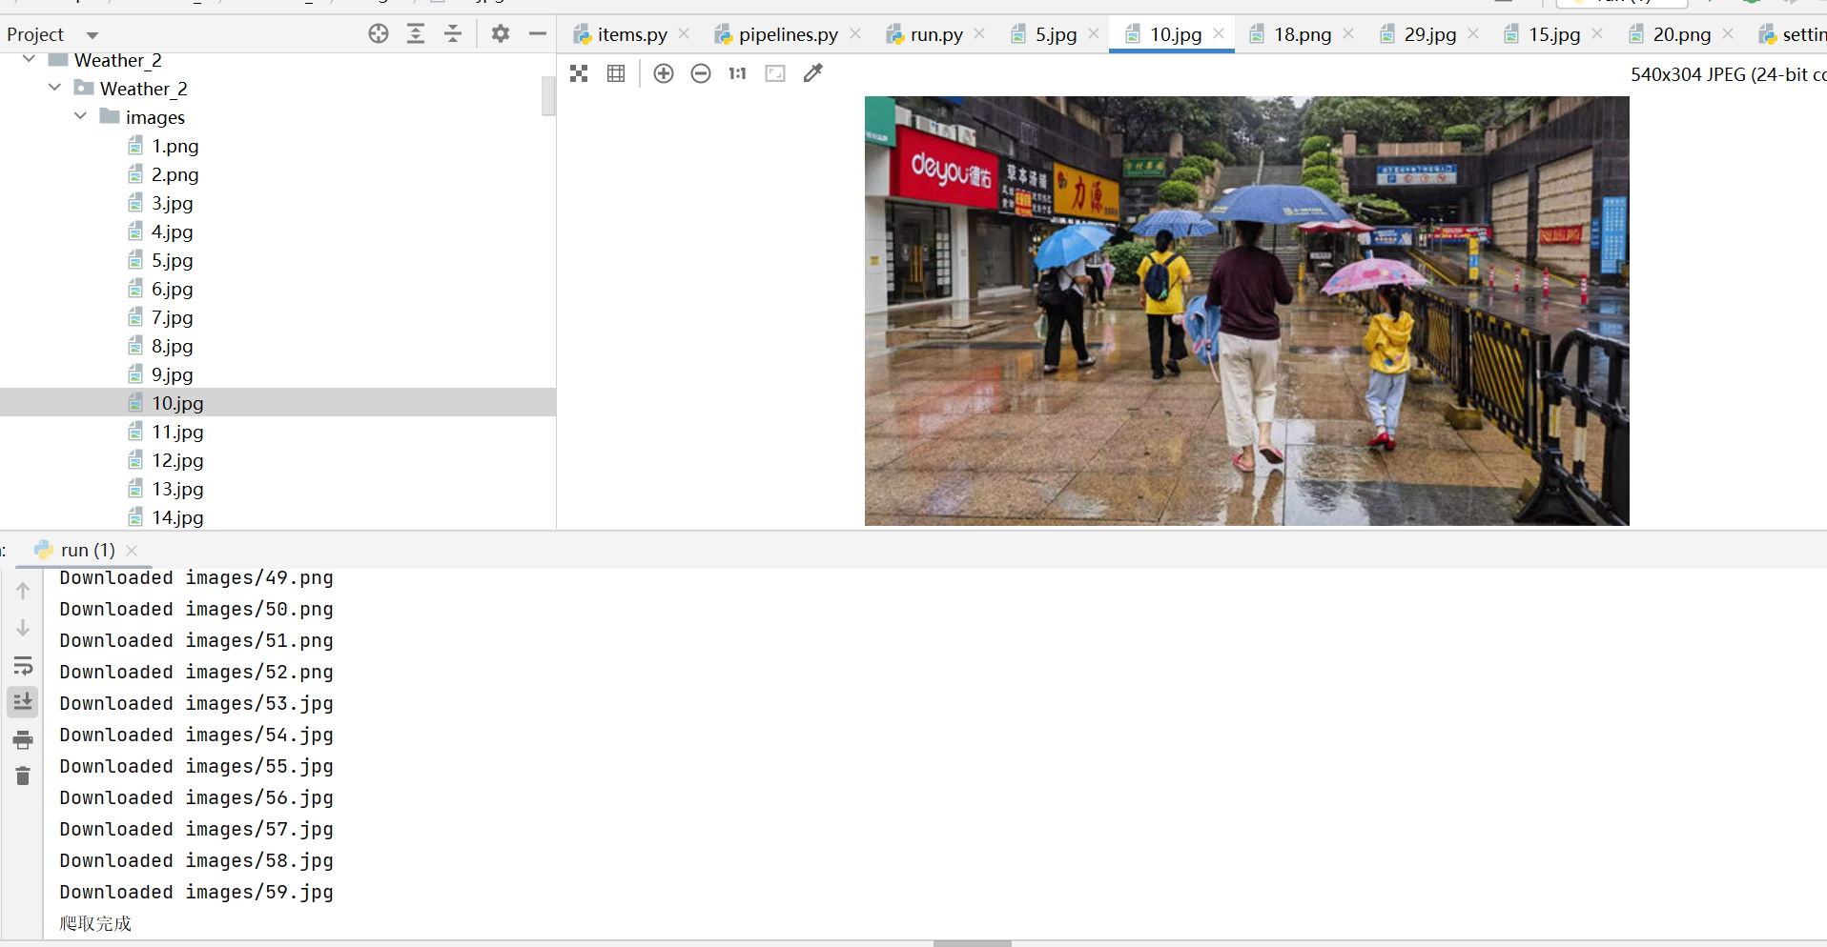Select 7.jpg in project tree

coord(173,317)
